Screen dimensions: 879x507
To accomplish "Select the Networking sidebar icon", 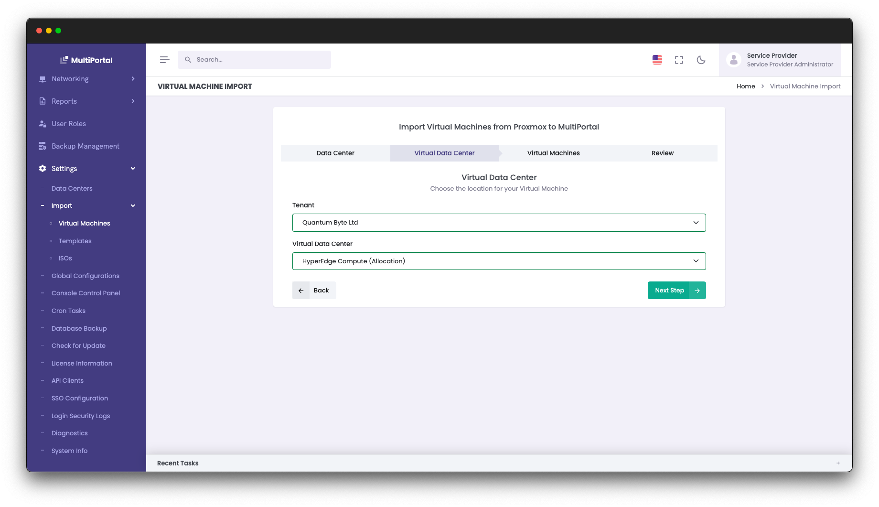I will pyautogui.click(x=43, y=79).
